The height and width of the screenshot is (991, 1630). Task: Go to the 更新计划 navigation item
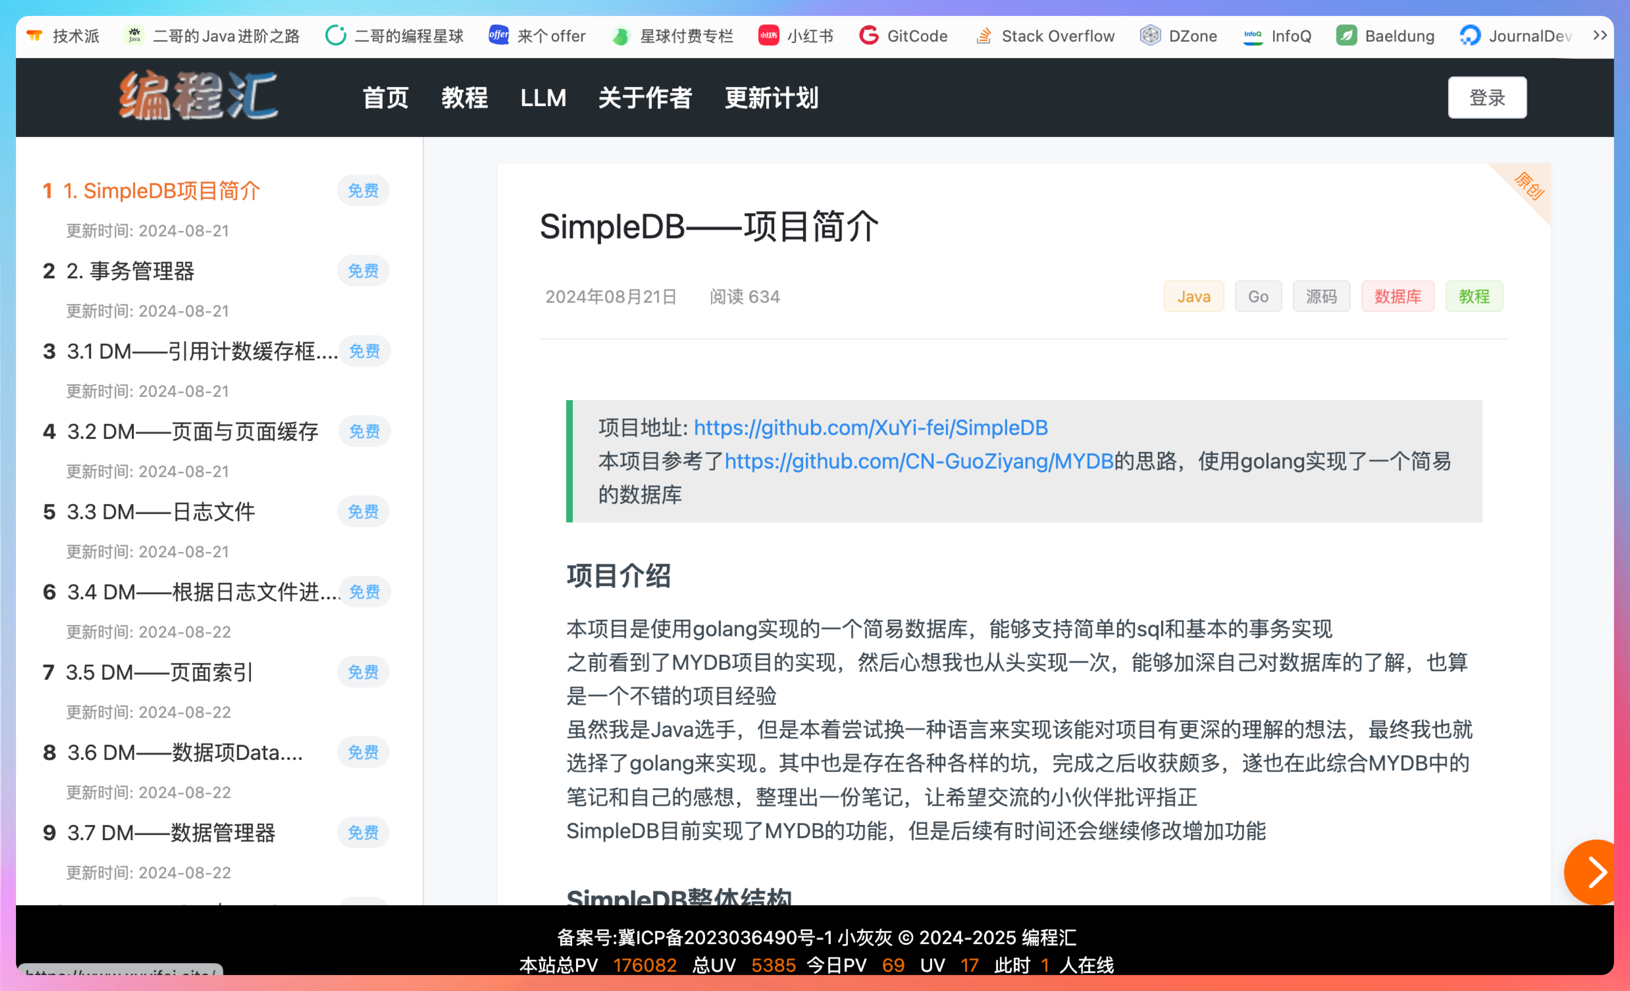click(771, 98)
